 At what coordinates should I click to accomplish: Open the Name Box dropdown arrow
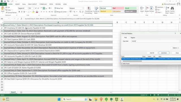[9, 19]
